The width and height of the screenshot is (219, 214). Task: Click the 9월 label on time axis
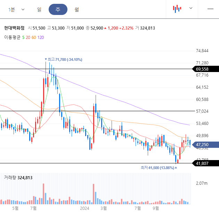point(156,208)
